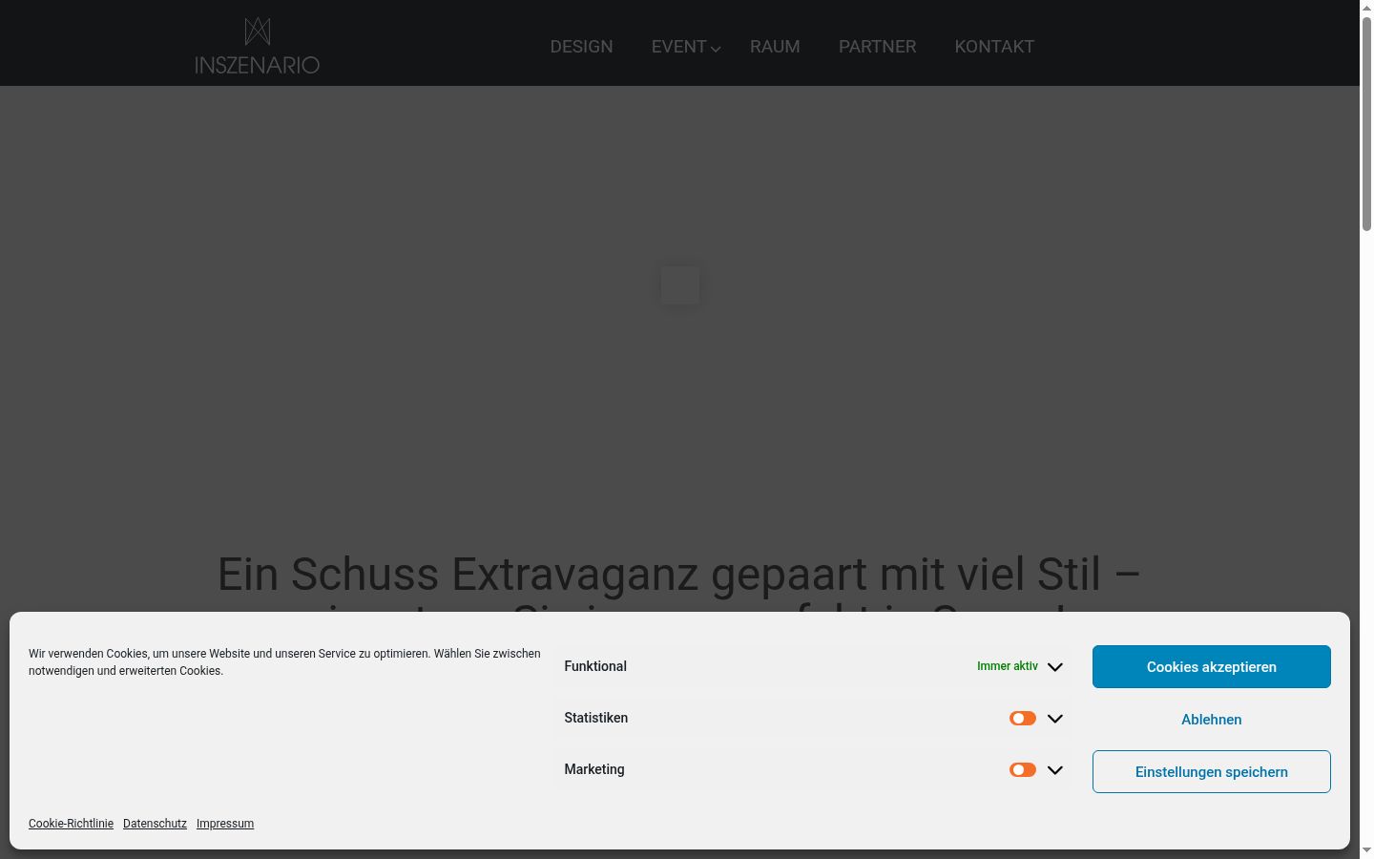This screenshot has height=859, width=1374.
Task: Accept cookies with Cookies akzeptieren
Action: tap(1211, 666)
